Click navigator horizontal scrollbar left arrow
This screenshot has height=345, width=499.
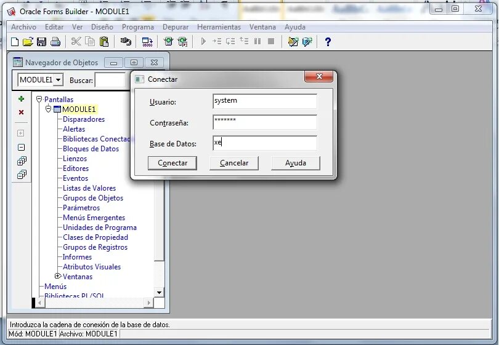(x=39, y=303)
